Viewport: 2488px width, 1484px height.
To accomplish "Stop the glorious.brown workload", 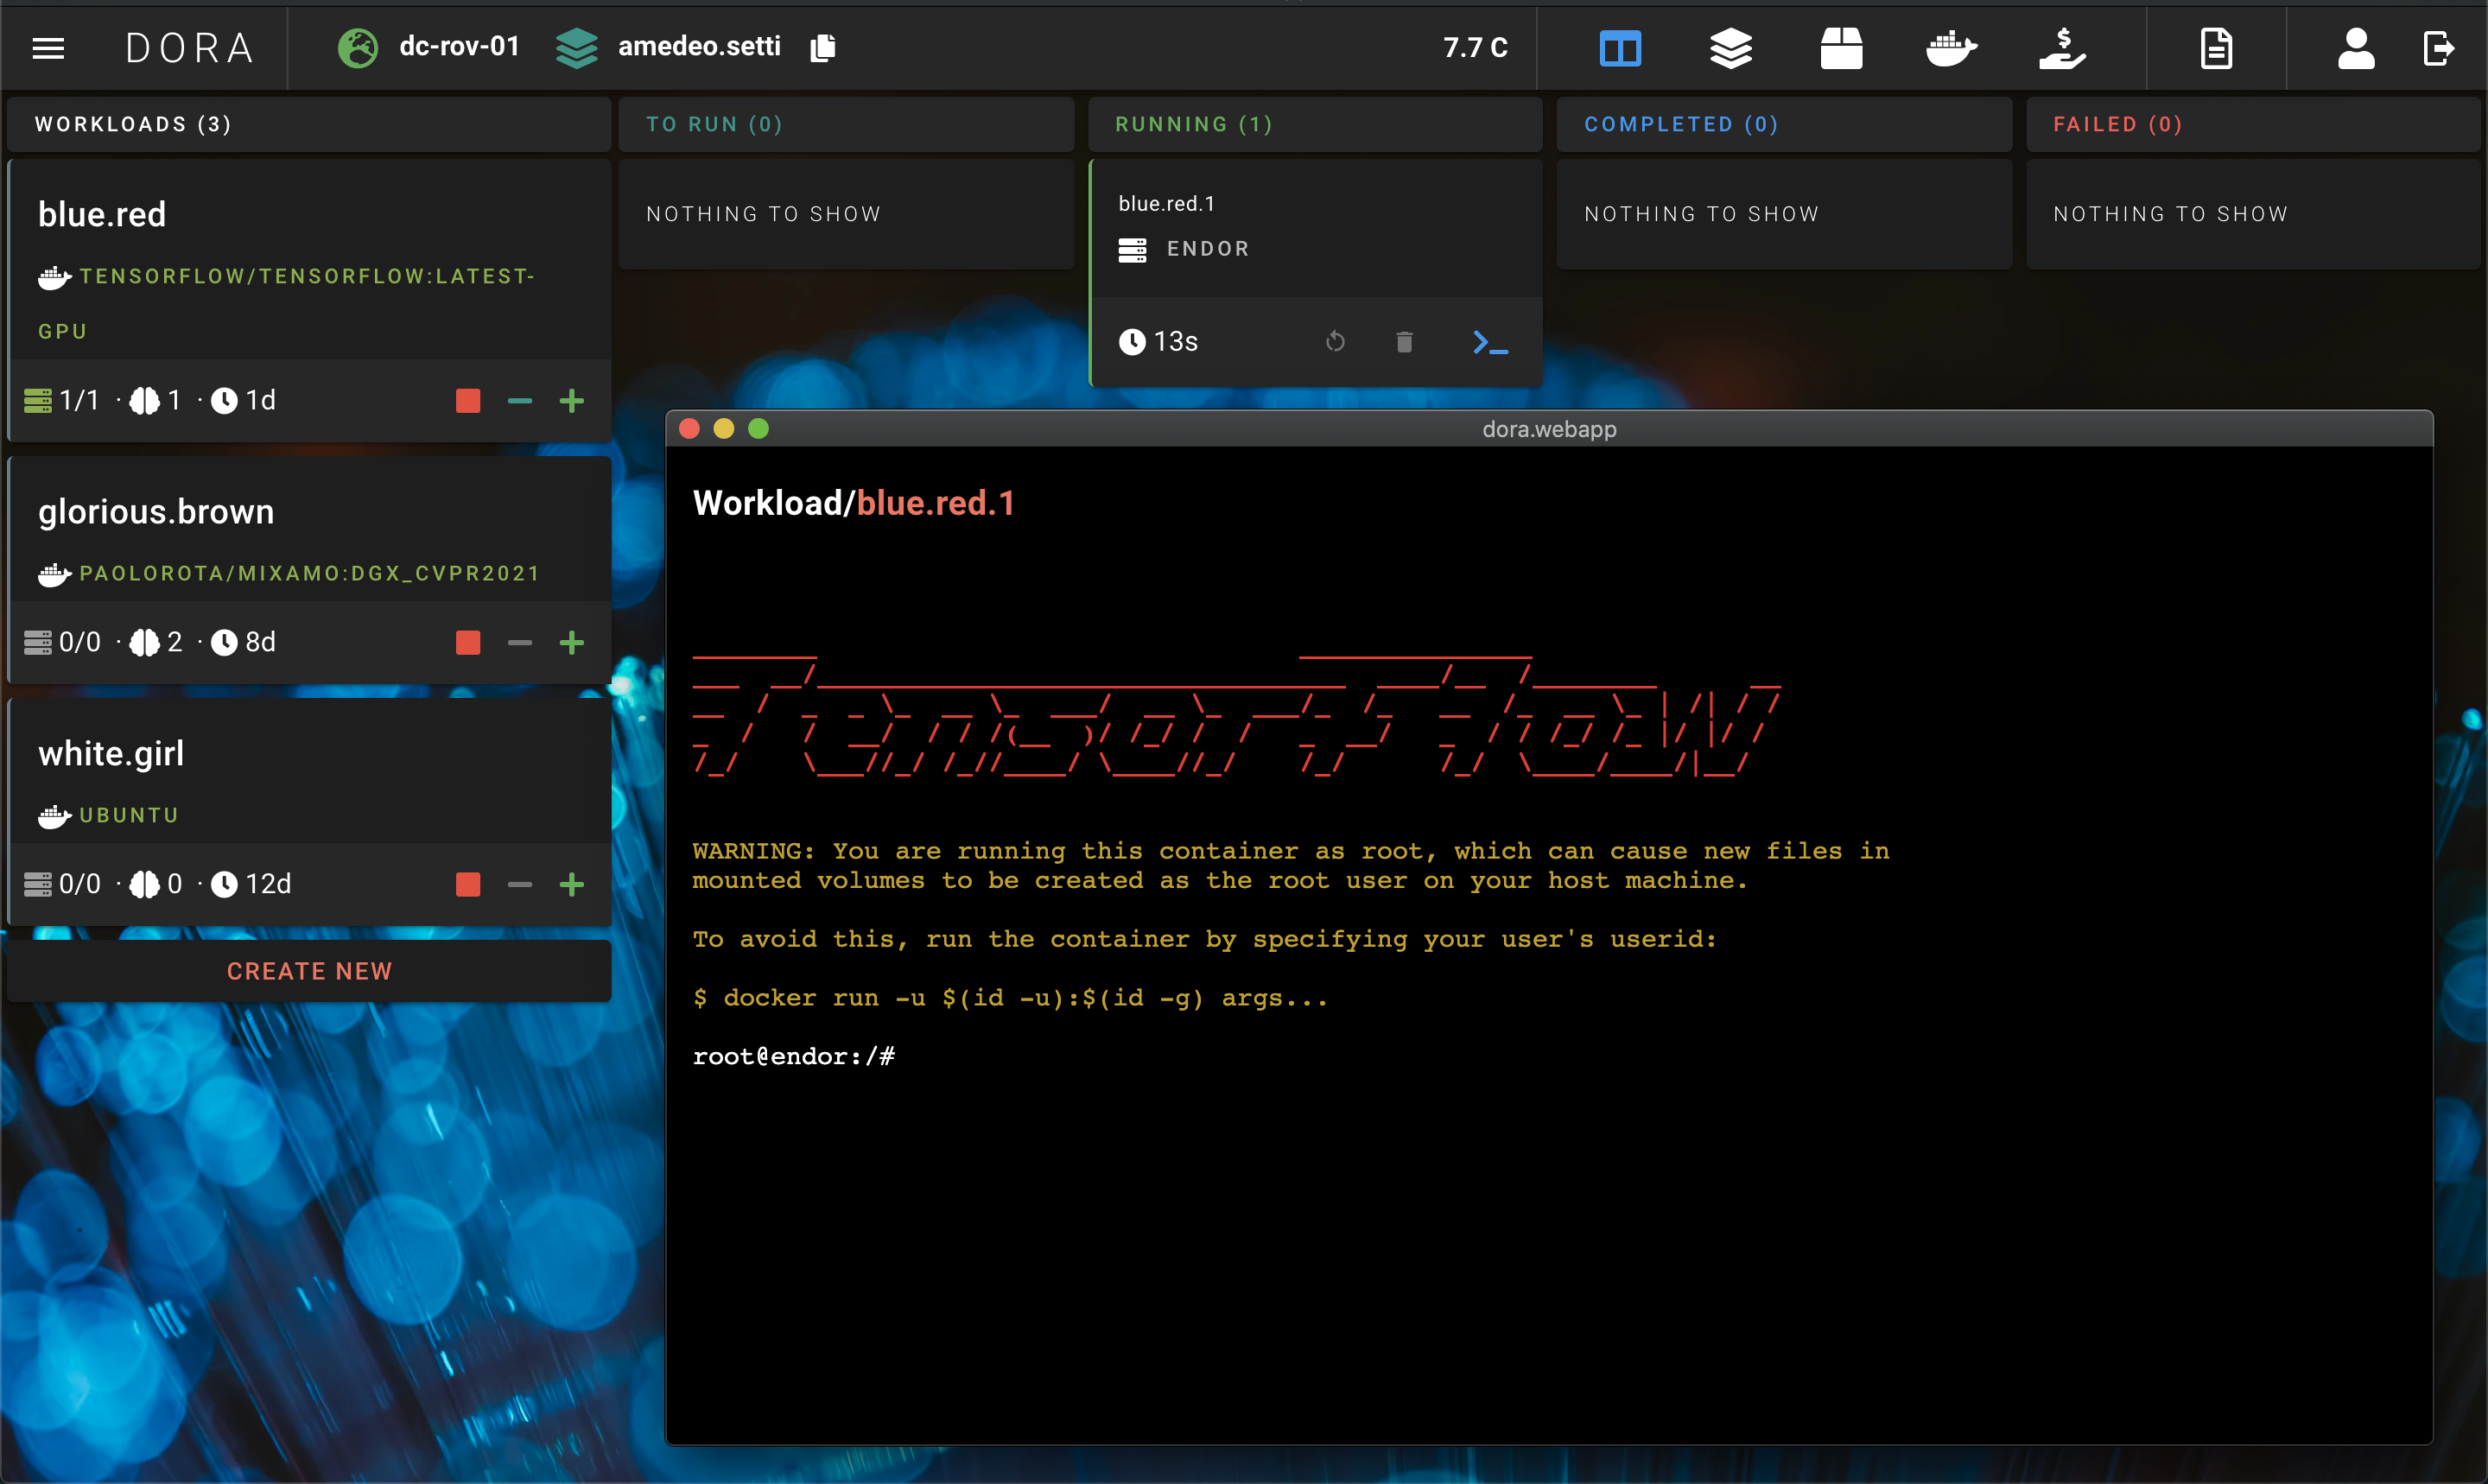I will coord(468,643).
